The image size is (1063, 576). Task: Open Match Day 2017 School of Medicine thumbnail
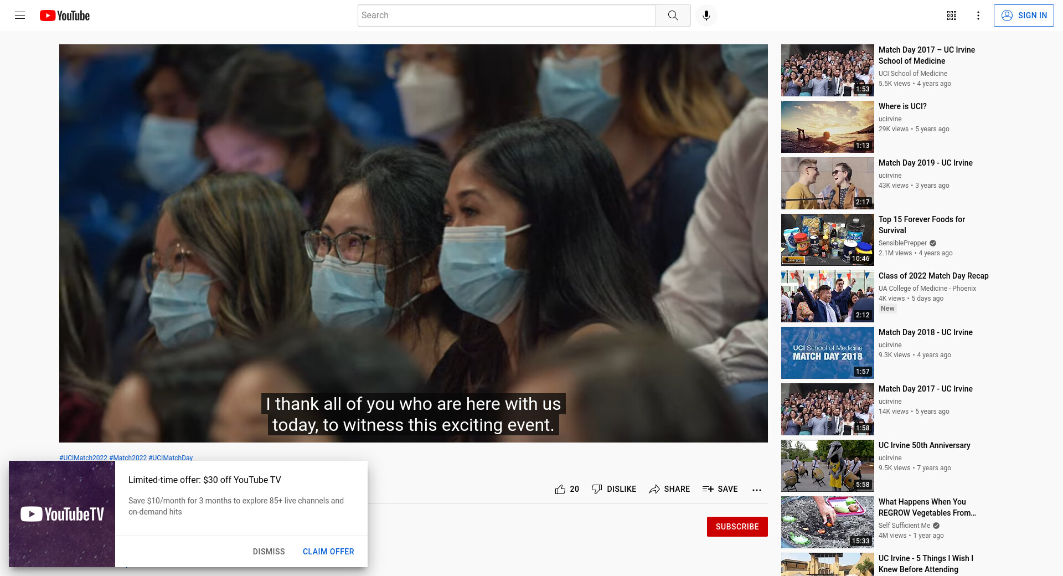pyautogui.click(x=827, y=70)
